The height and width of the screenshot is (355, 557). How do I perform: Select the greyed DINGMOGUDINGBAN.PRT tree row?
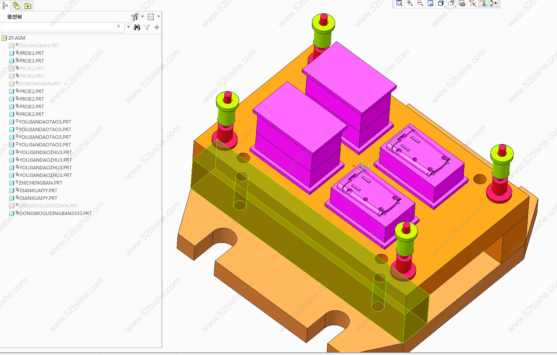pos(48,206)
